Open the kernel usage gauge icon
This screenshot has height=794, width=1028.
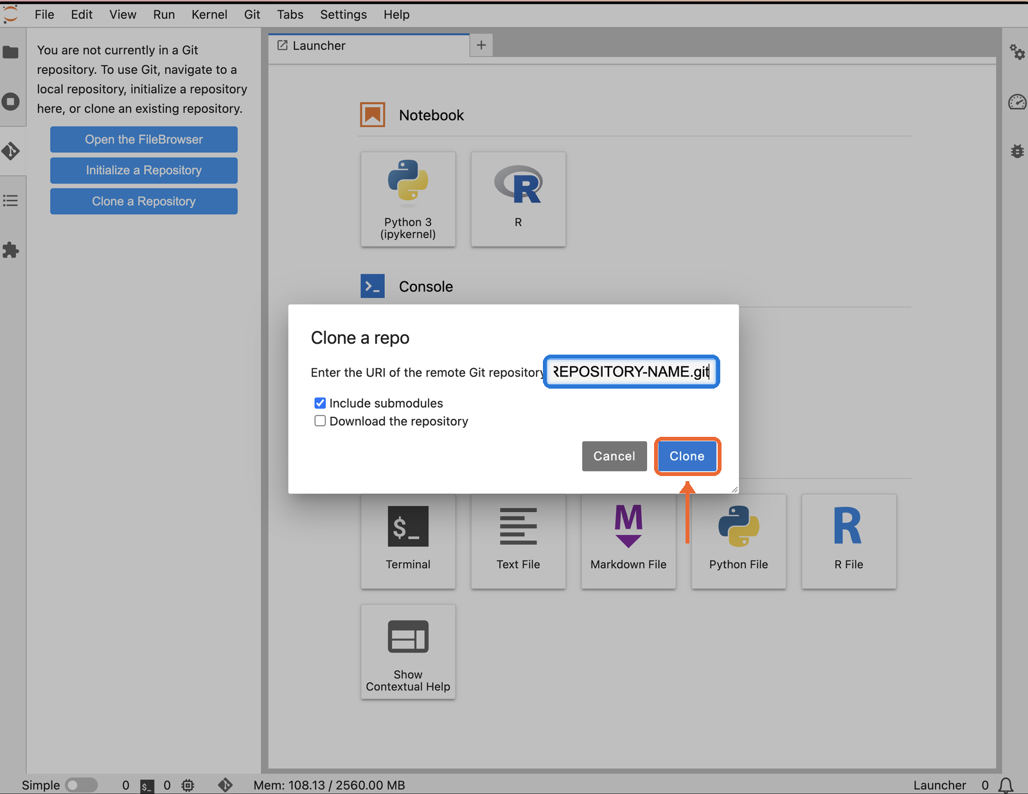[1017, 101]
